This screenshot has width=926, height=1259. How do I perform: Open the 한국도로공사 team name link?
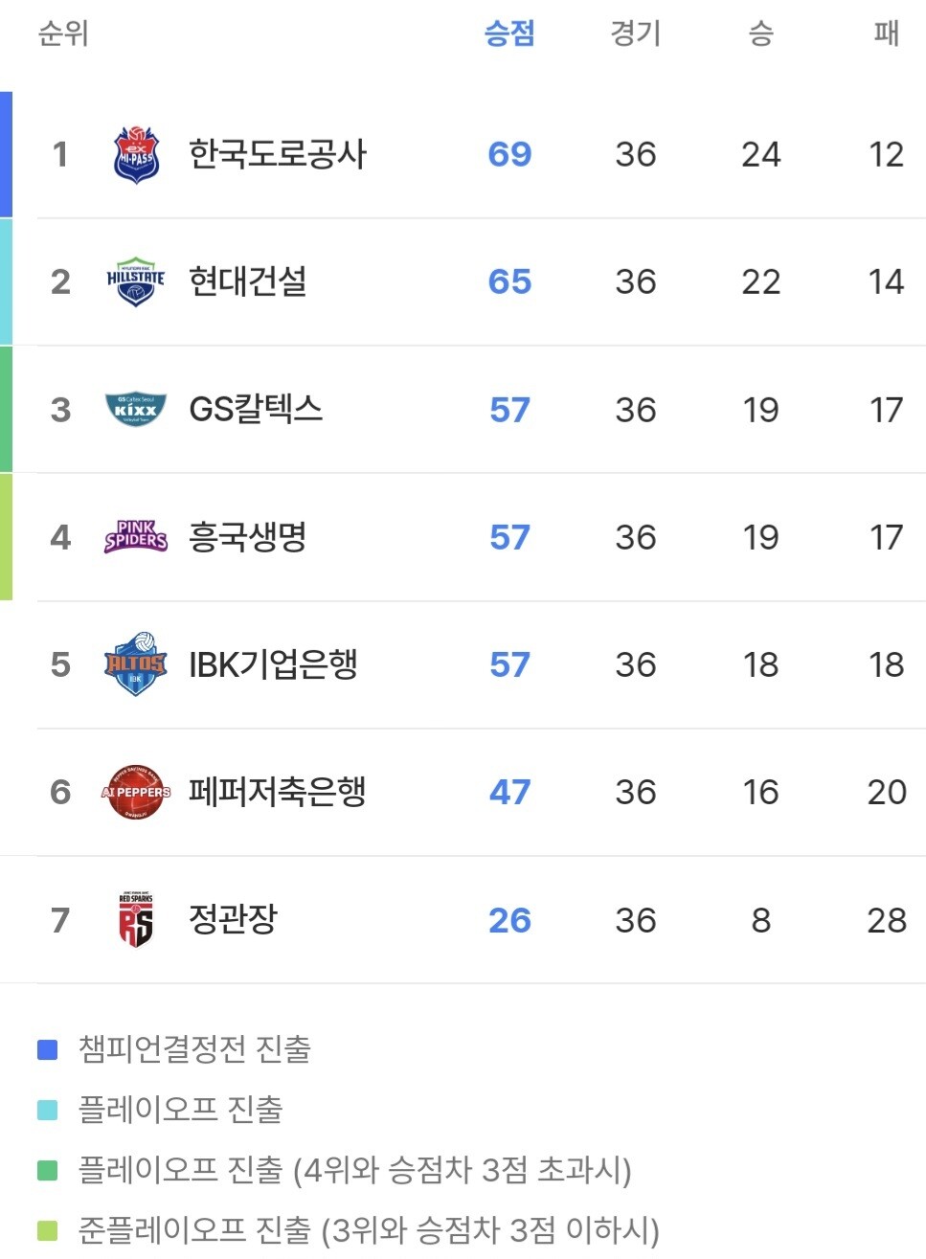(278, 154)
